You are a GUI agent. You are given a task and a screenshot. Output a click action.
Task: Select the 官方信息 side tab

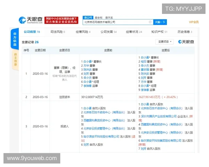tap(15, 39)
